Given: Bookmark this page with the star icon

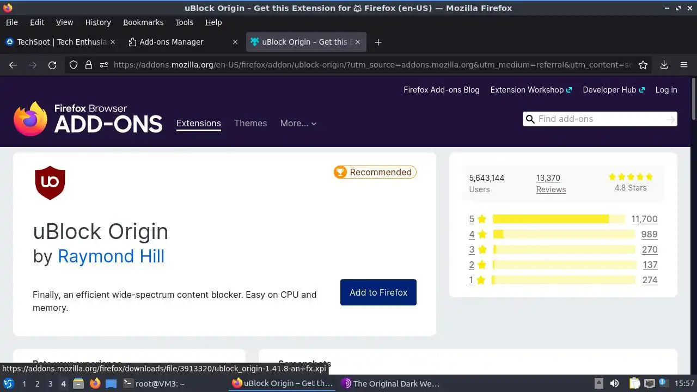Looking at the screenshot, I should pos(643,65).
